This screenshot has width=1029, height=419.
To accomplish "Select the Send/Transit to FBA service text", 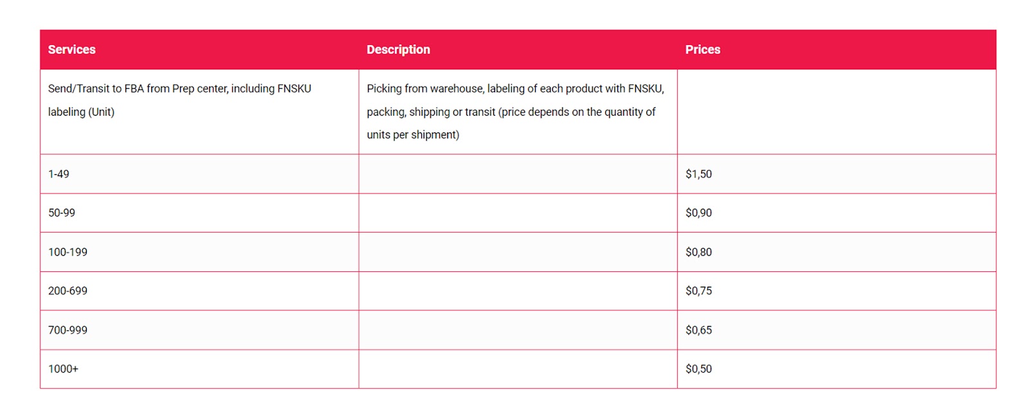I will pyautogui.click(x=179, y=100).
